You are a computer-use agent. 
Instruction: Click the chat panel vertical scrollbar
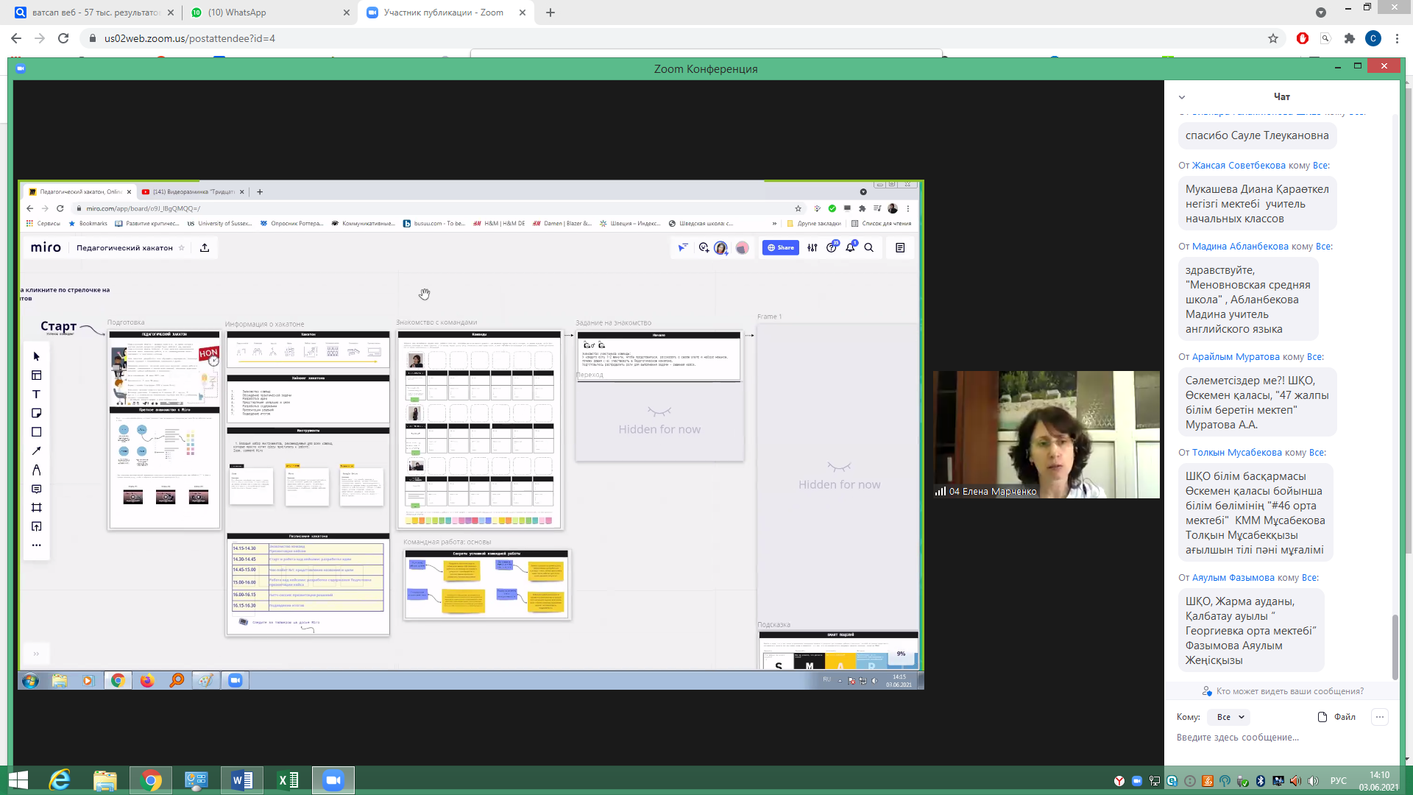pos(1395,646)
